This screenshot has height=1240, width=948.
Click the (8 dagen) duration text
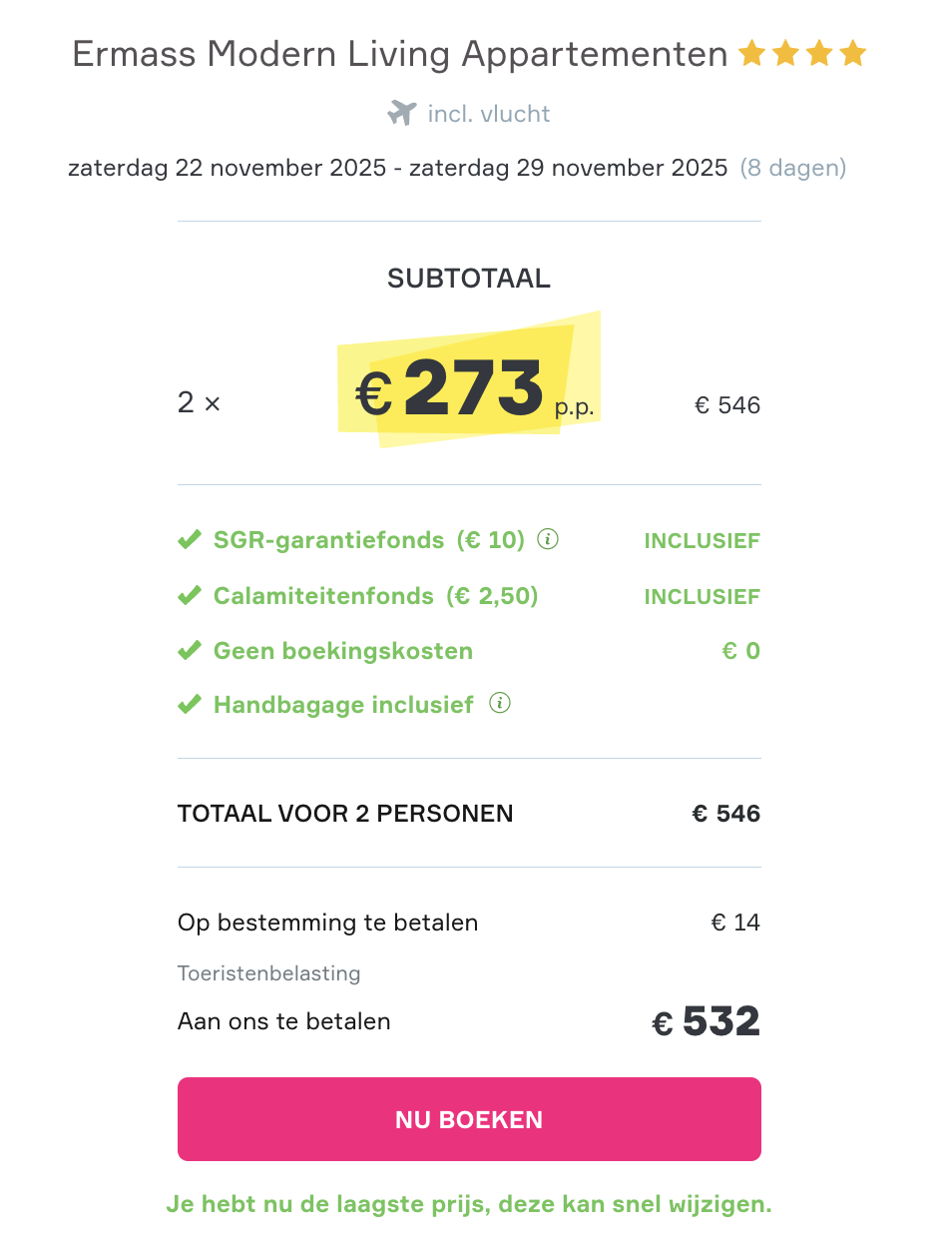click(x=792, y=168)
